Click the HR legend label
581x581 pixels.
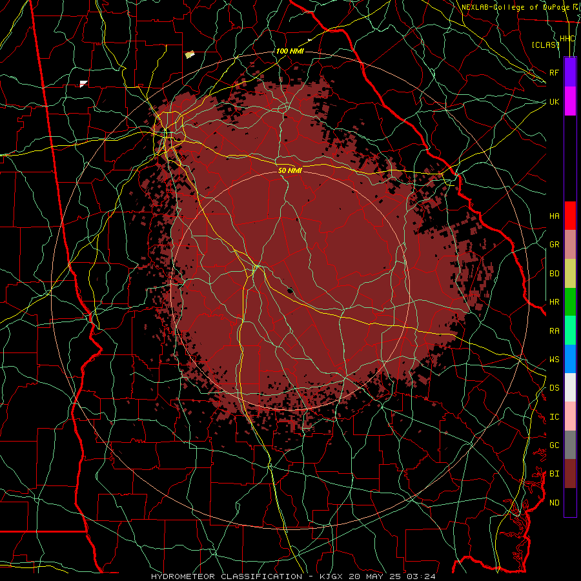[554, 302]
